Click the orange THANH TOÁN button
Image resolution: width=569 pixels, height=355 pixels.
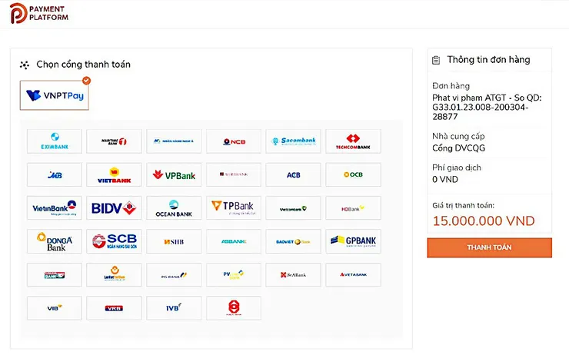[489, 247]
